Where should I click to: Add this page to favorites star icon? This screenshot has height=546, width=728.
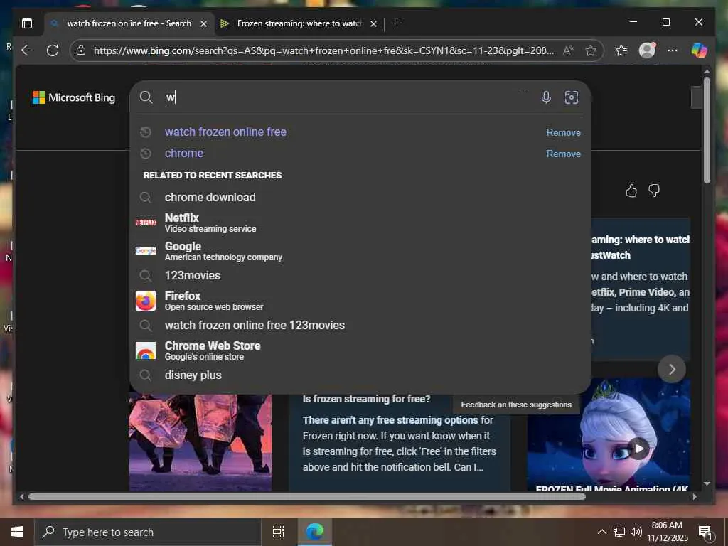pyautogui.click(x=591, y=50)
